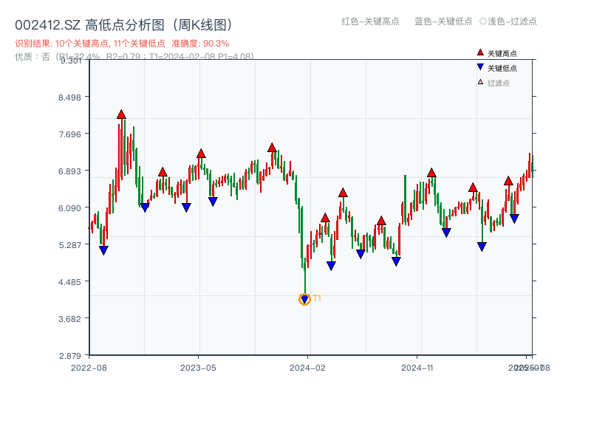Select the first red high marker right of T1
Screen dimensions: 591x443
[325, 218]
